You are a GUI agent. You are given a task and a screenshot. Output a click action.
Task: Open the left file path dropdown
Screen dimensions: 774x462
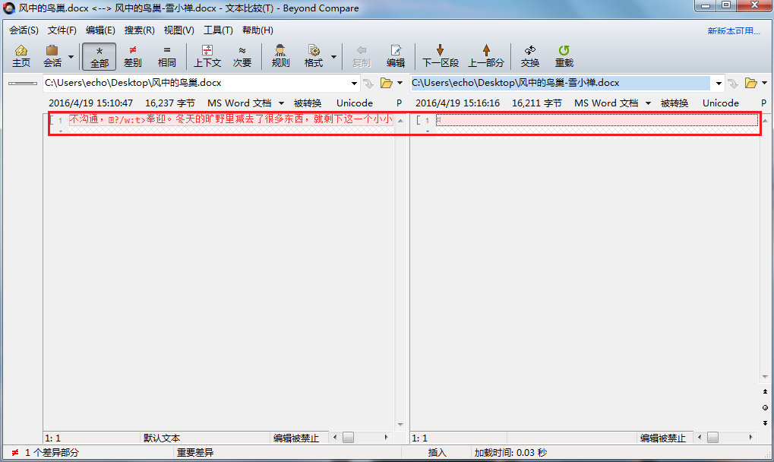[354, 83]
